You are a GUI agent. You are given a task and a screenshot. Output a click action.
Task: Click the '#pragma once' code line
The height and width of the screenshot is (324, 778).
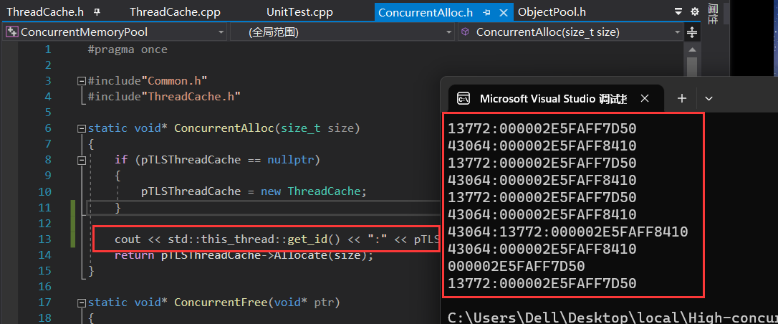pyautogui.click(x=128, y=49)
